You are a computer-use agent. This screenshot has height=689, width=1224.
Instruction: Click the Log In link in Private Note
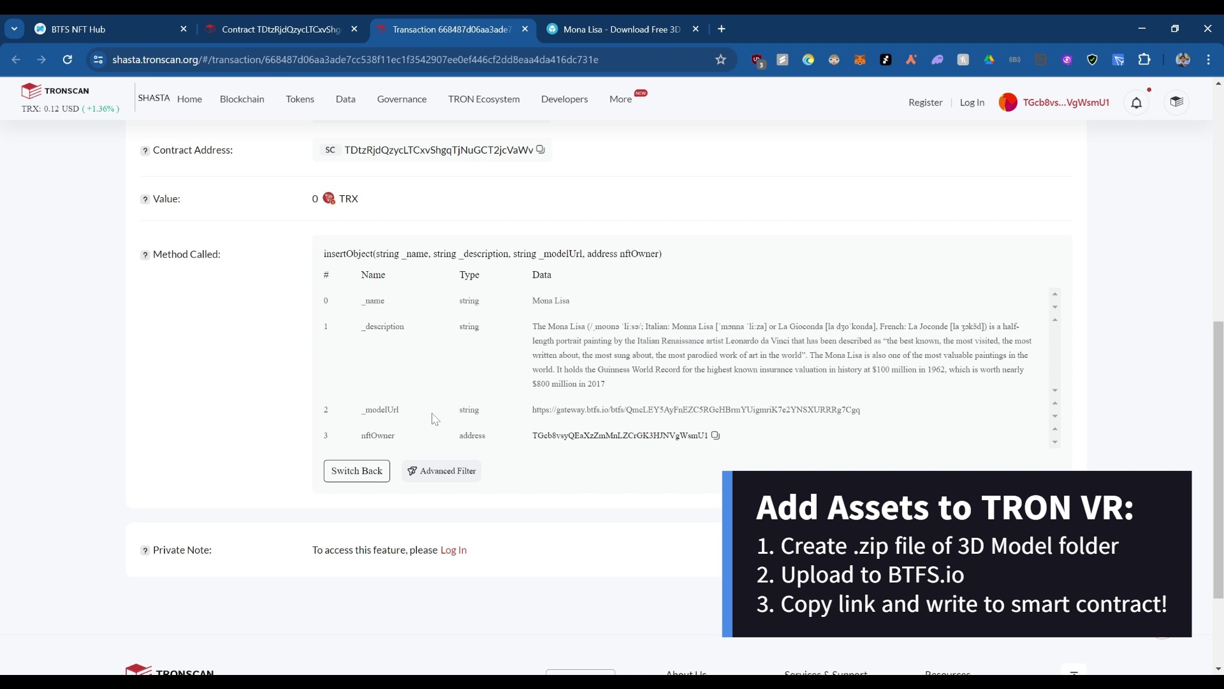pyautogui.click(x=453, y=551)
